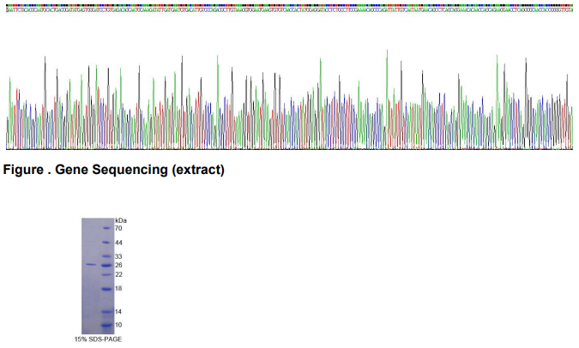The height and width of the screenshot is (348, 579).
Task: Click the '15% SDS-PAGE' label below the gel
Action: point(99,339)
